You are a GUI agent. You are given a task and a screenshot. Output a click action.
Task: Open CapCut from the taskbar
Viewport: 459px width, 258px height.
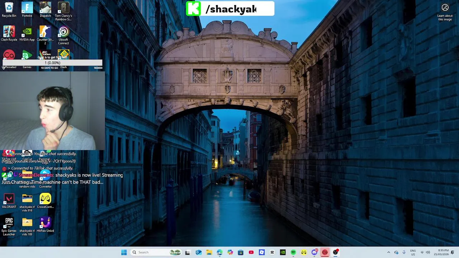(x=272, y=252)
